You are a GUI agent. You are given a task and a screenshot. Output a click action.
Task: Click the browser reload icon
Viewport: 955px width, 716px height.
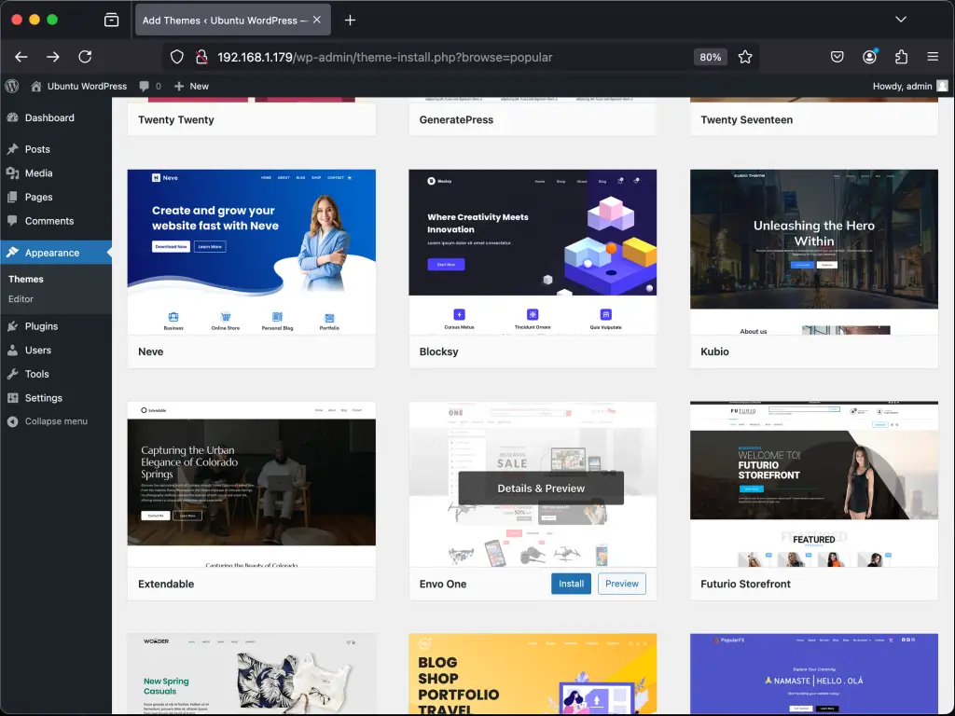[85, 57]
